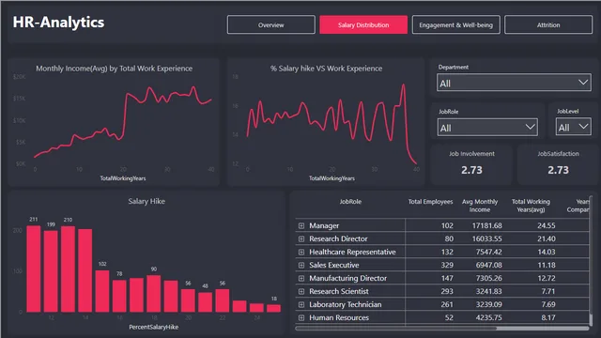
Task: Click the PercentSalaryHike axis label
Action: click(x=153, y=327)
